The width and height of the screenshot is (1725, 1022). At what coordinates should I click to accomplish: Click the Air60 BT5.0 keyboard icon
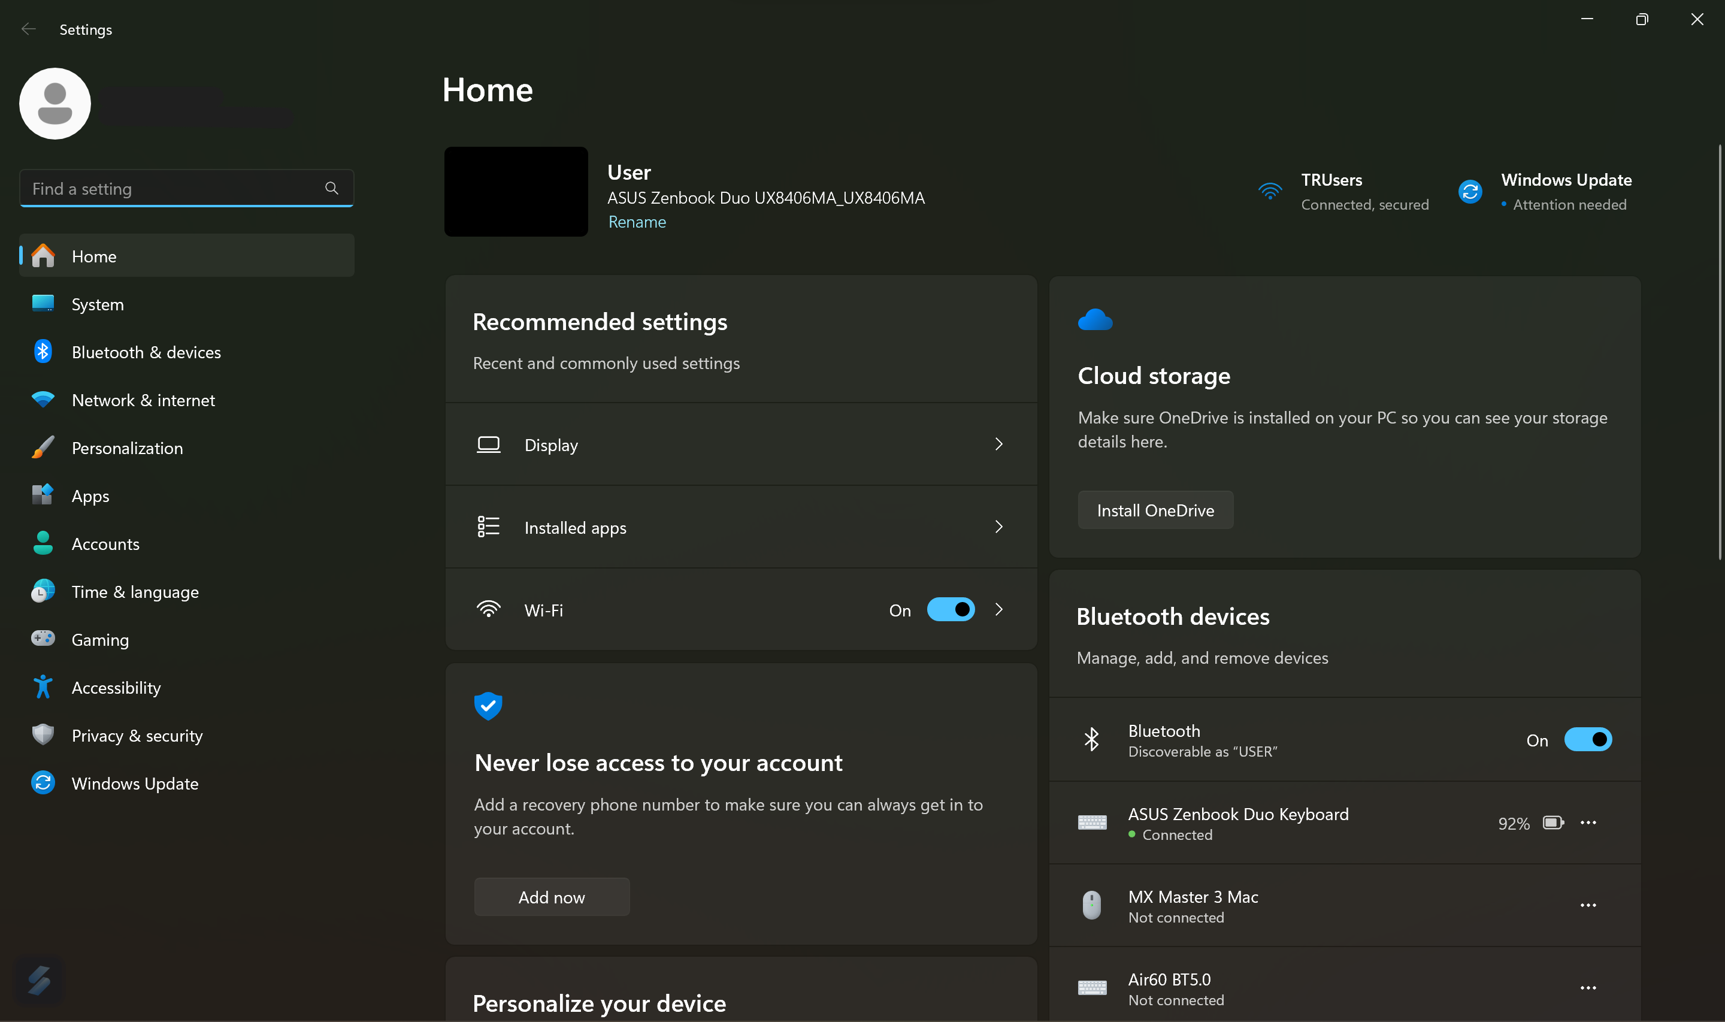[x=1092, y=988]
